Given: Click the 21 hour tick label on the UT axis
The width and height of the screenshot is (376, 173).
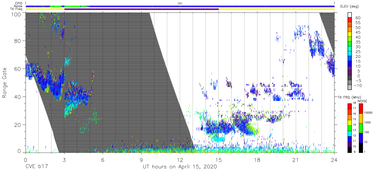Looking at the screenshot, I should coord(295,160).
